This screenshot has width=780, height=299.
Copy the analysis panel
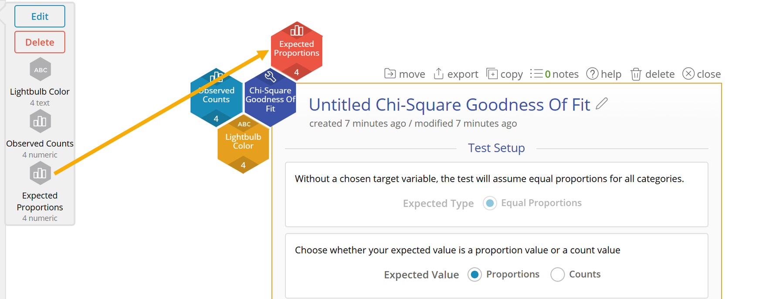pyautogui.click(x=505, y=74)
